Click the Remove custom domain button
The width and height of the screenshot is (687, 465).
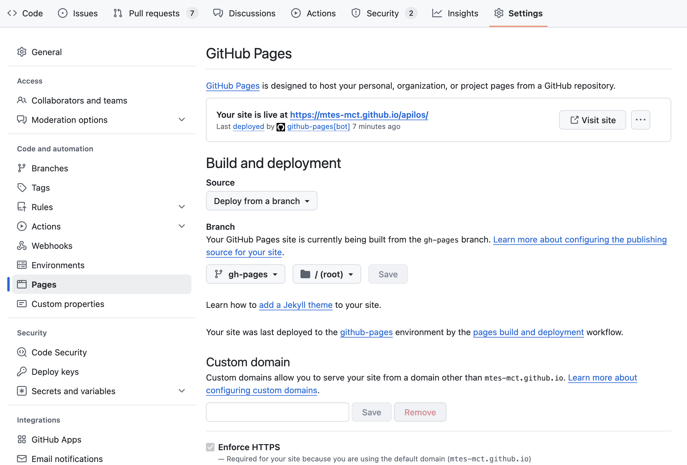420,412
